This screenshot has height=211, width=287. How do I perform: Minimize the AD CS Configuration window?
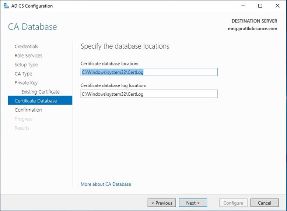click(243, 6)
